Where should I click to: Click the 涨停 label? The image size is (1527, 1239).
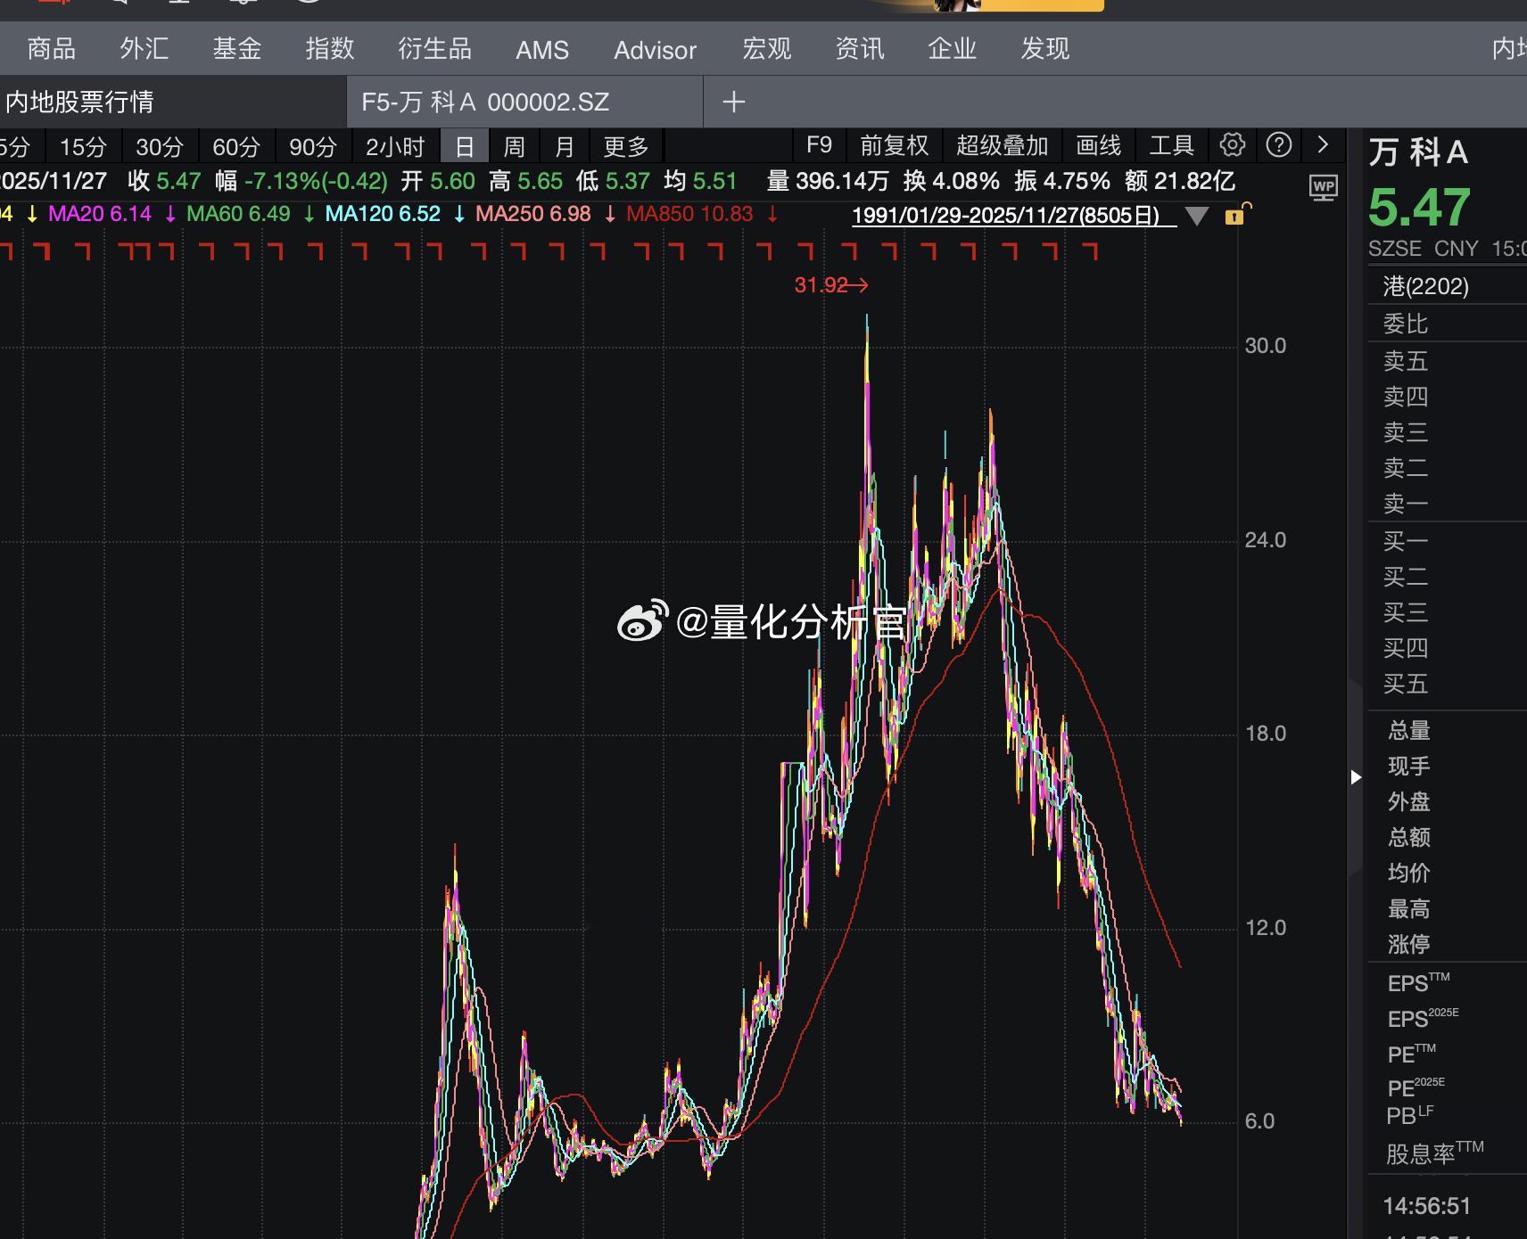click(x=1409, y=944)
